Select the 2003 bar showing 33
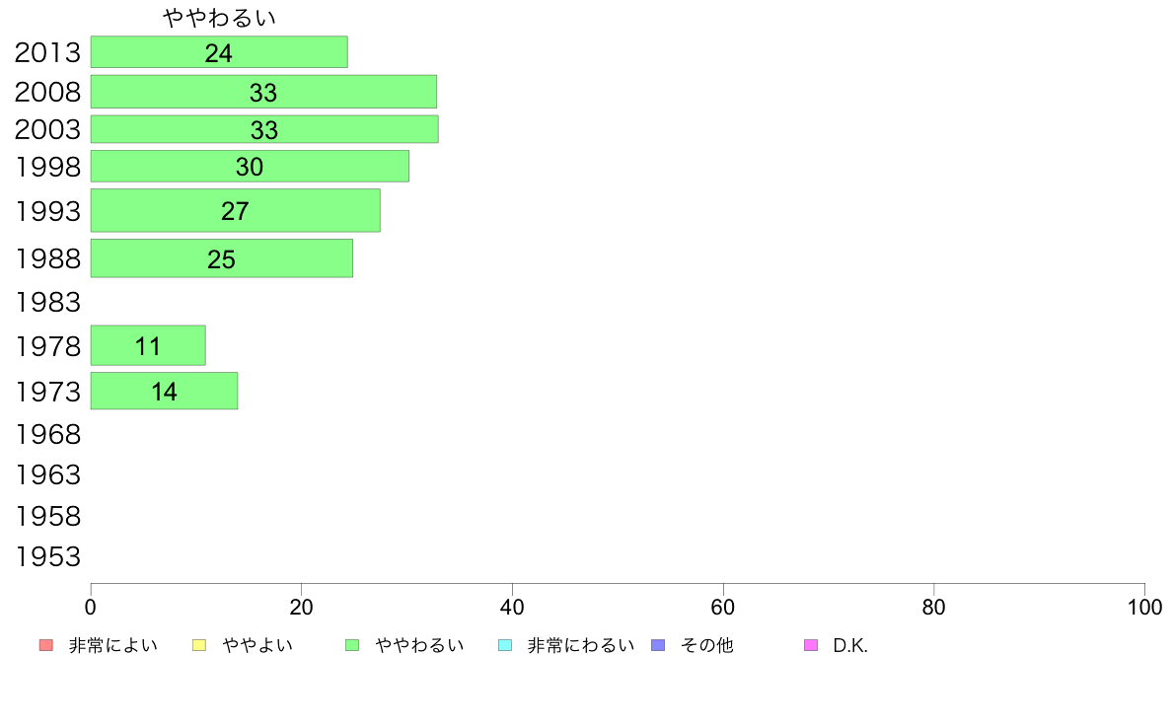This screenshot has width=1172, height=726. (x=264, y=129)
